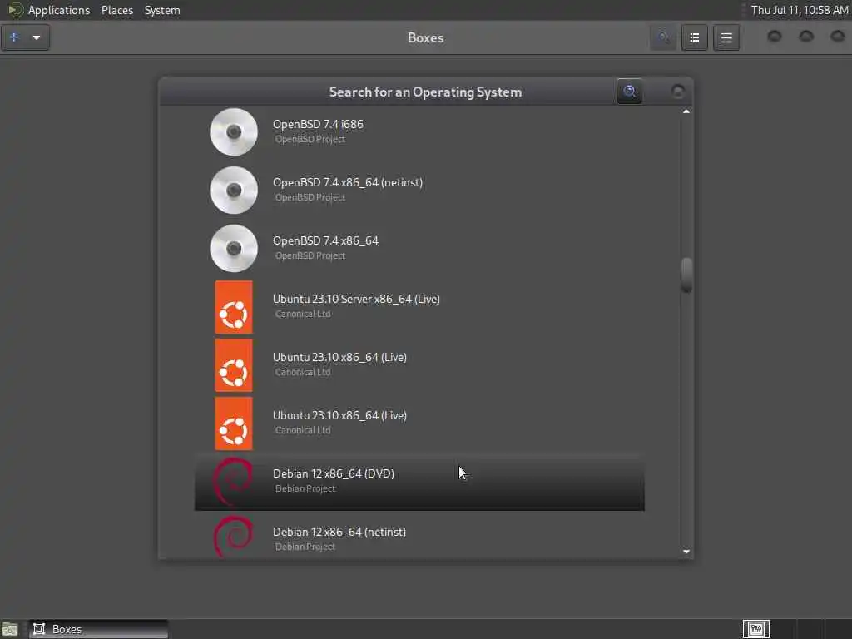Toggle the search button in the OS dialog

(x=629, y=92)
